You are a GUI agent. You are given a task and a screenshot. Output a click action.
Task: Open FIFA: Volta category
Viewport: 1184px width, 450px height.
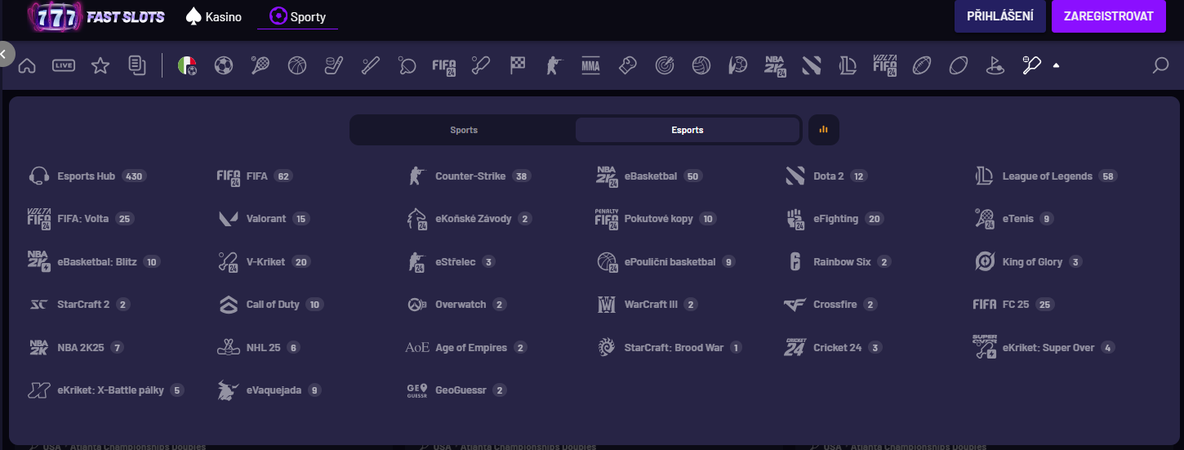click(80, 219)
